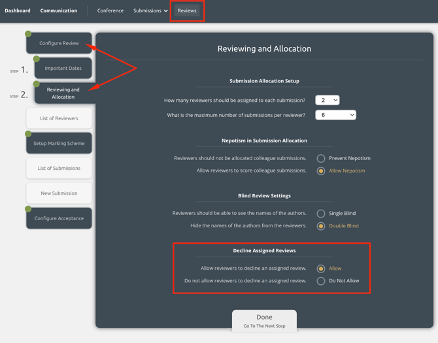Switch to the Reviews tab
438x343 pixels.
pyautogui.click(x=187, y=10)
